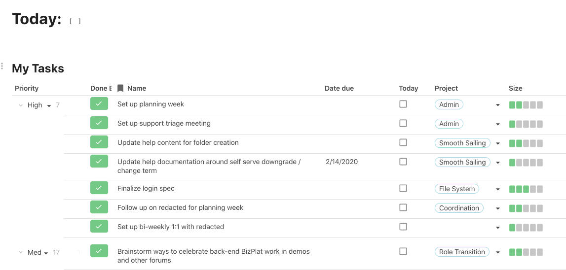Open Project dropdown arrow for File System row
Screen dimensions: 566x270
point(498,189)
